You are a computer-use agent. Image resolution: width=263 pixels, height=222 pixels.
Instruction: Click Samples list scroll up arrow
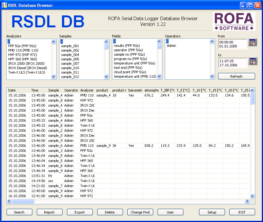coord(106,42)
